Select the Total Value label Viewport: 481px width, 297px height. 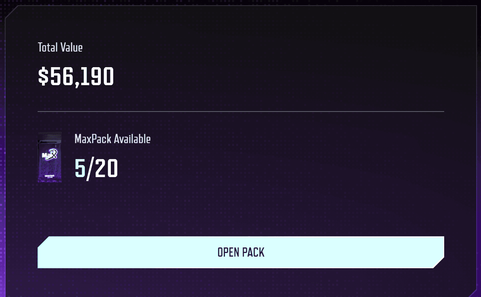60,48
